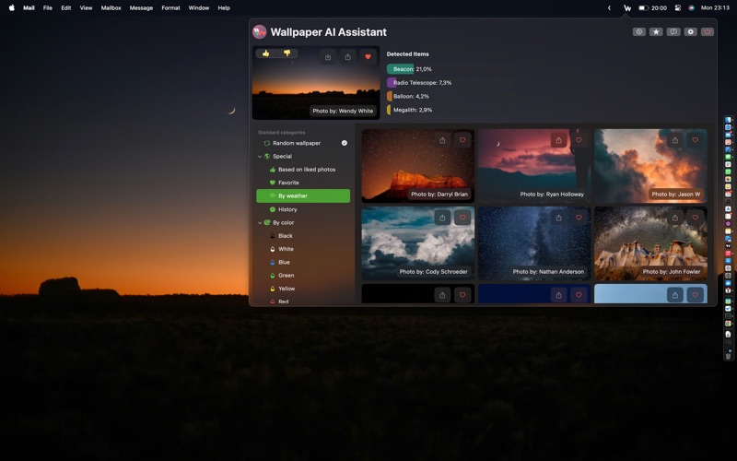737x461 pixels.
Task: Favorite the John Fowler photo
Action: [x=696, y=218]
